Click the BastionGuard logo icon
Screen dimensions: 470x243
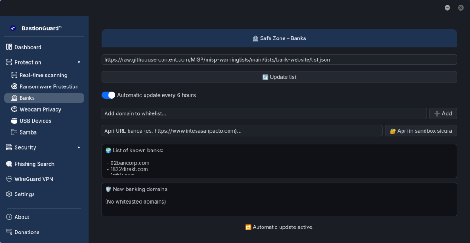click(13, 28)
